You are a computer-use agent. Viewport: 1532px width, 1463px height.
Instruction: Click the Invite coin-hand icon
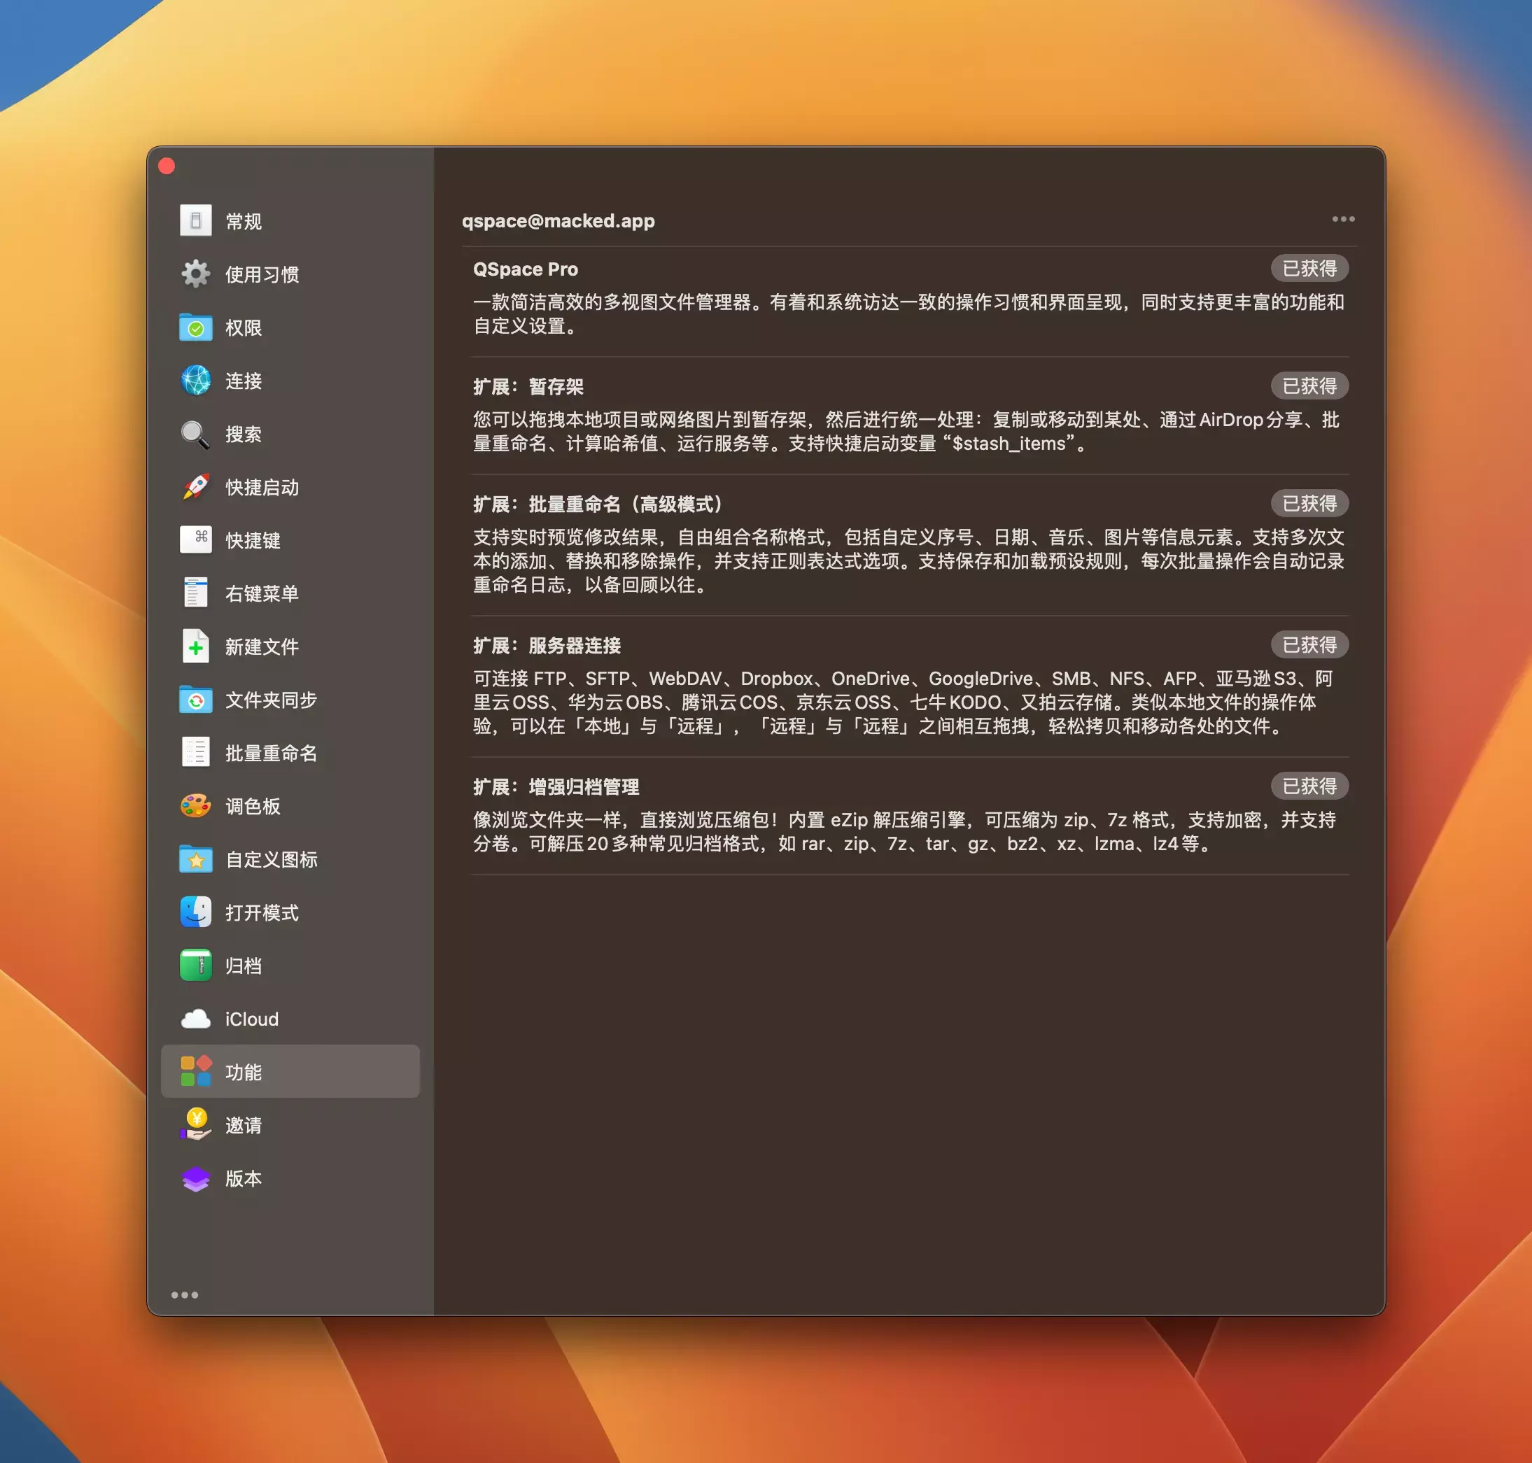(196, 1124)
